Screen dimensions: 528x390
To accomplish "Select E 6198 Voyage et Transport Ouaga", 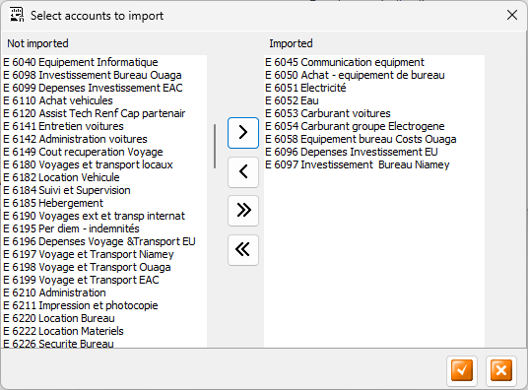I will coord(104,267).
